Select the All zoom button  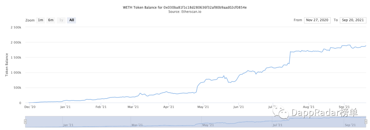tap(72, 20)
